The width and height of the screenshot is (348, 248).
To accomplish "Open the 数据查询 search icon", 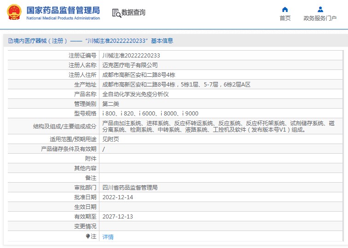I will (x=117, y=13).
